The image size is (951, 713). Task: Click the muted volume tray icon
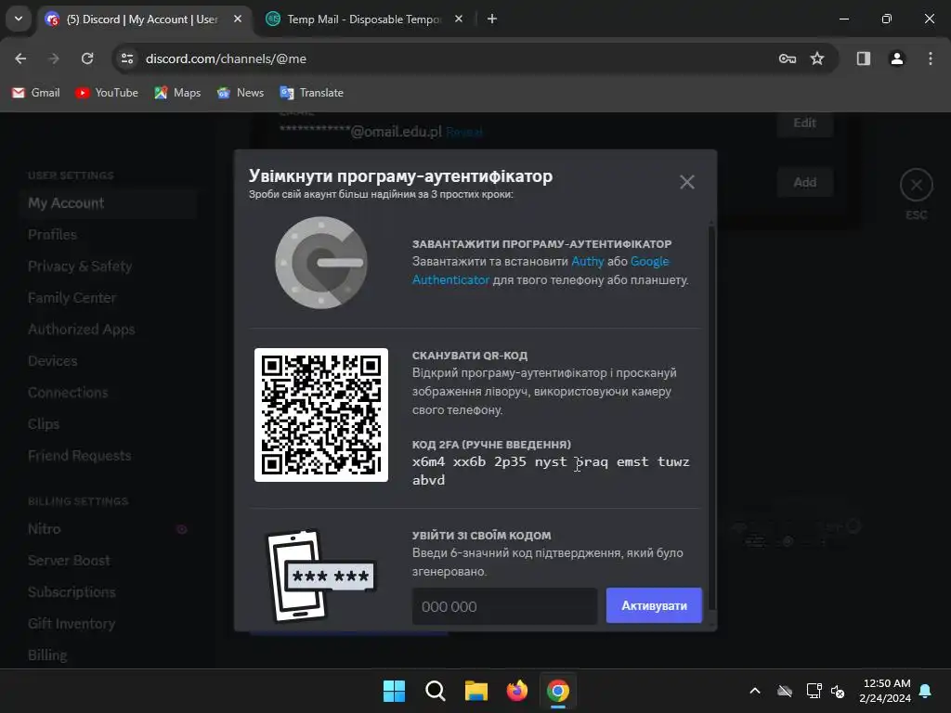click(838, 691)
